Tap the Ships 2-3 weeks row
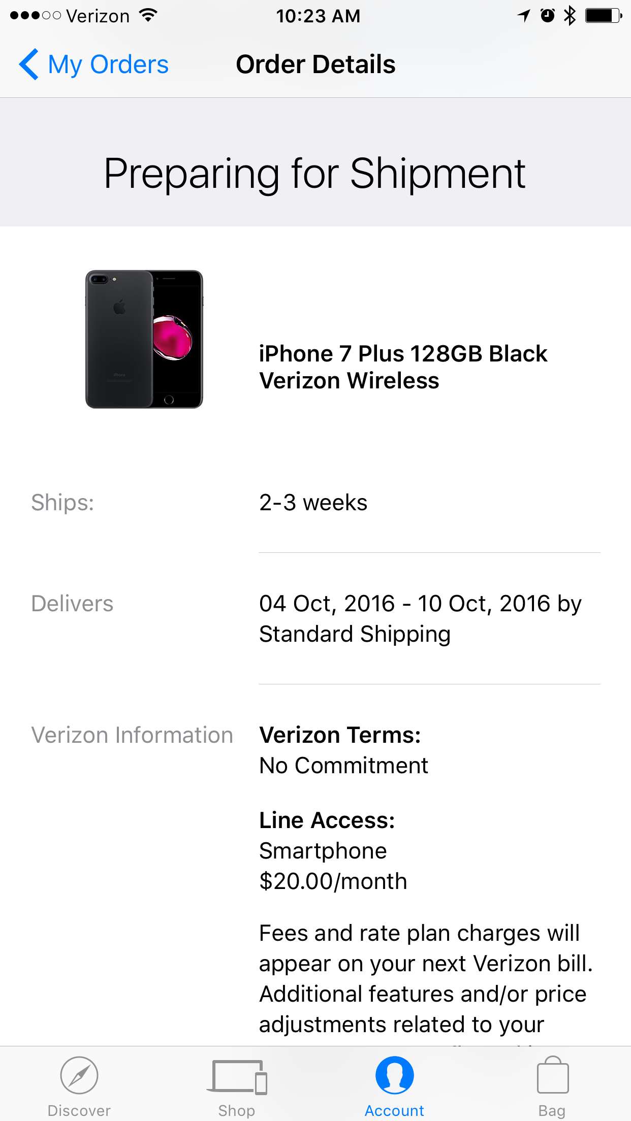The image size is (631, 1121). coord(315,503)
